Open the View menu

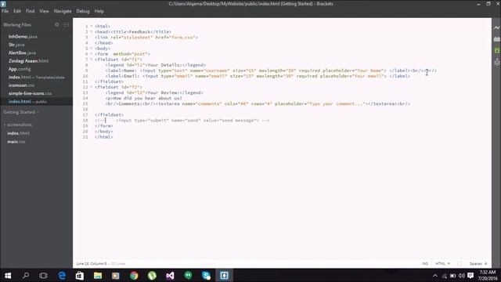tap(44, 11)
